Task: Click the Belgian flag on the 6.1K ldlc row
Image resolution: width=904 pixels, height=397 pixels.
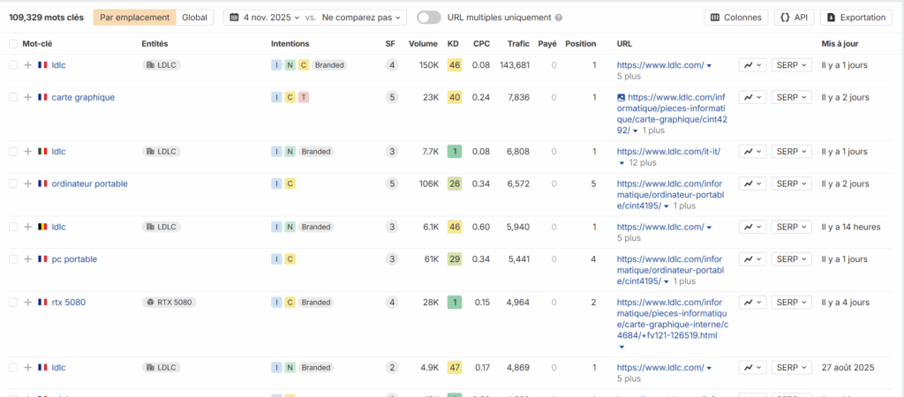Action: (42, 227)
